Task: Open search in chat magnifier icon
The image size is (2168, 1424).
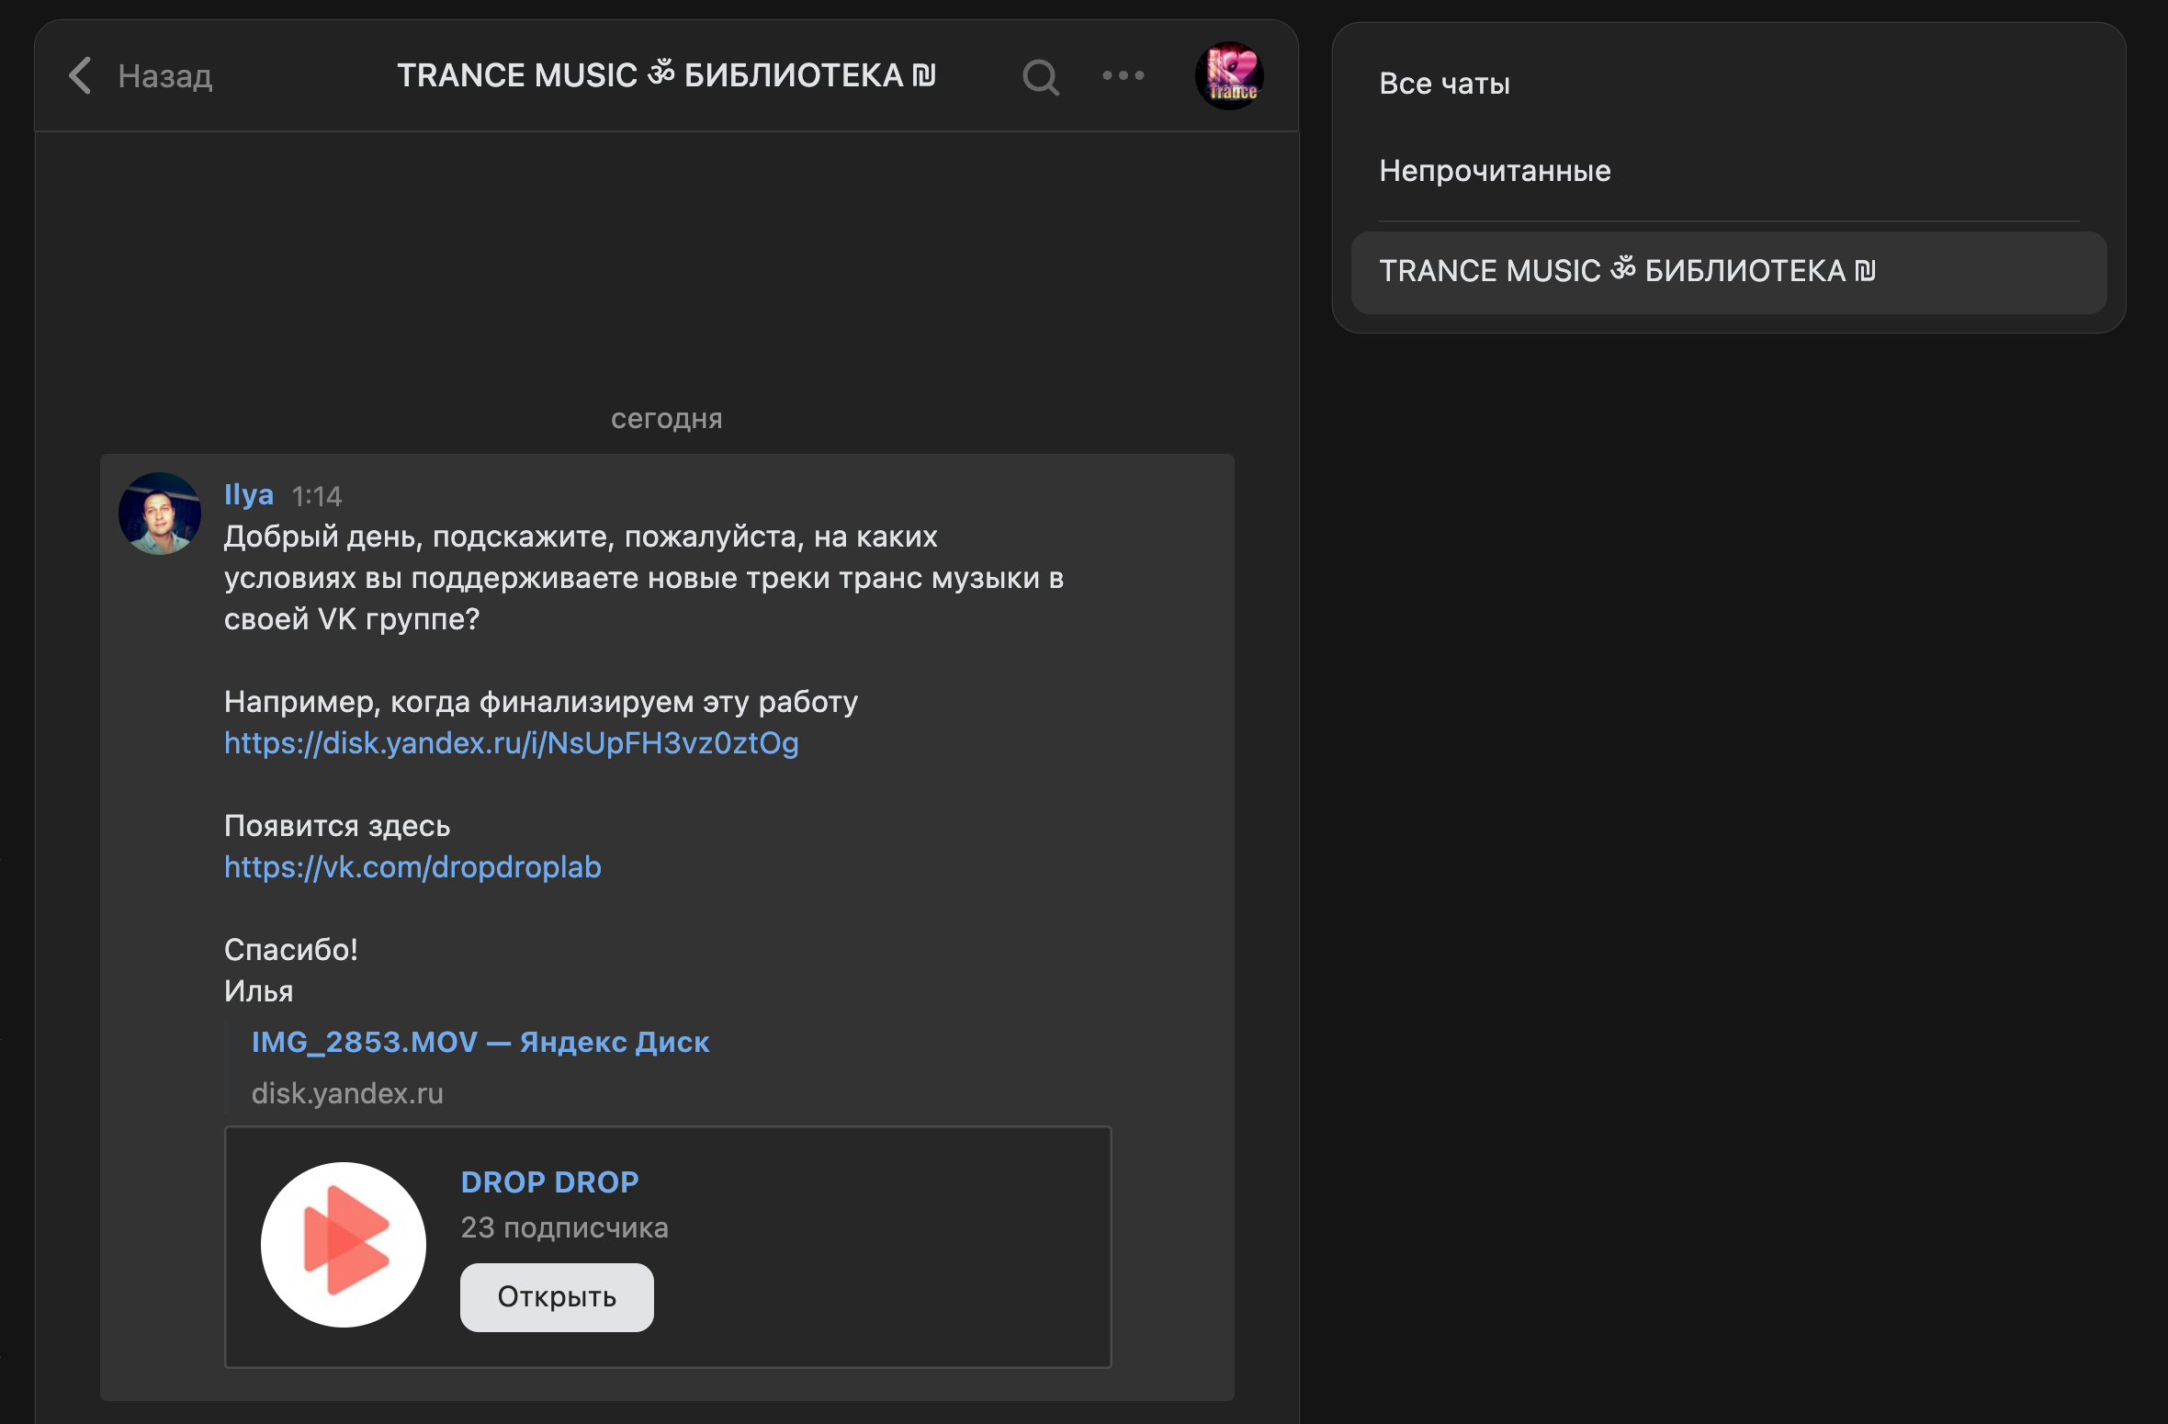Action: point(1040,77)
